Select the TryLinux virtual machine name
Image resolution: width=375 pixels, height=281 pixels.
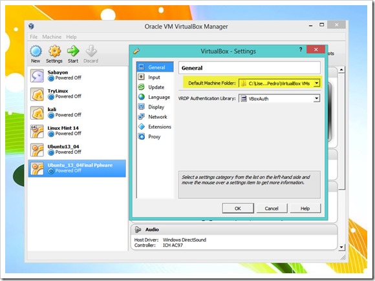tap(58, 91)
